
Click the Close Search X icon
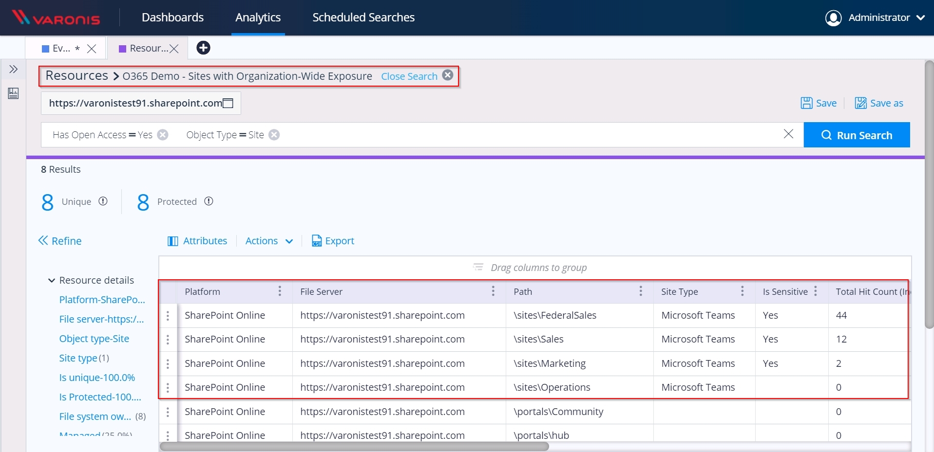click(448, 75)
